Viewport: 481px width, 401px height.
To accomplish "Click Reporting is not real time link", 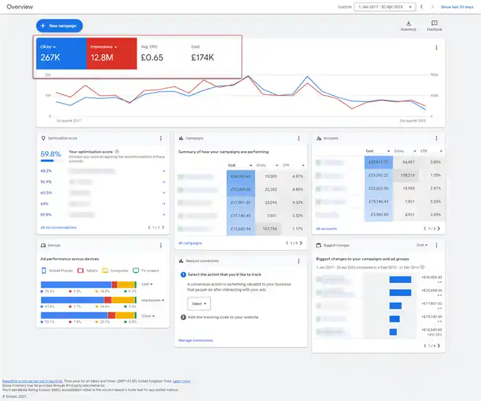I will pos(32,381).
